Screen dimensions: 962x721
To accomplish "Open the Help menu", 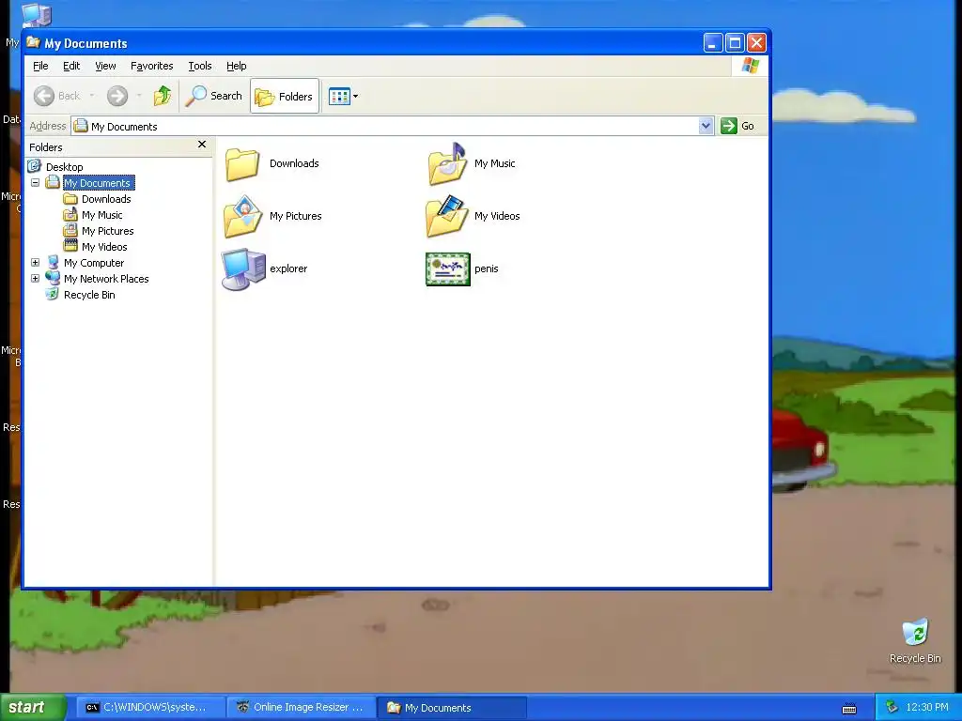I will tap(236, 66).
